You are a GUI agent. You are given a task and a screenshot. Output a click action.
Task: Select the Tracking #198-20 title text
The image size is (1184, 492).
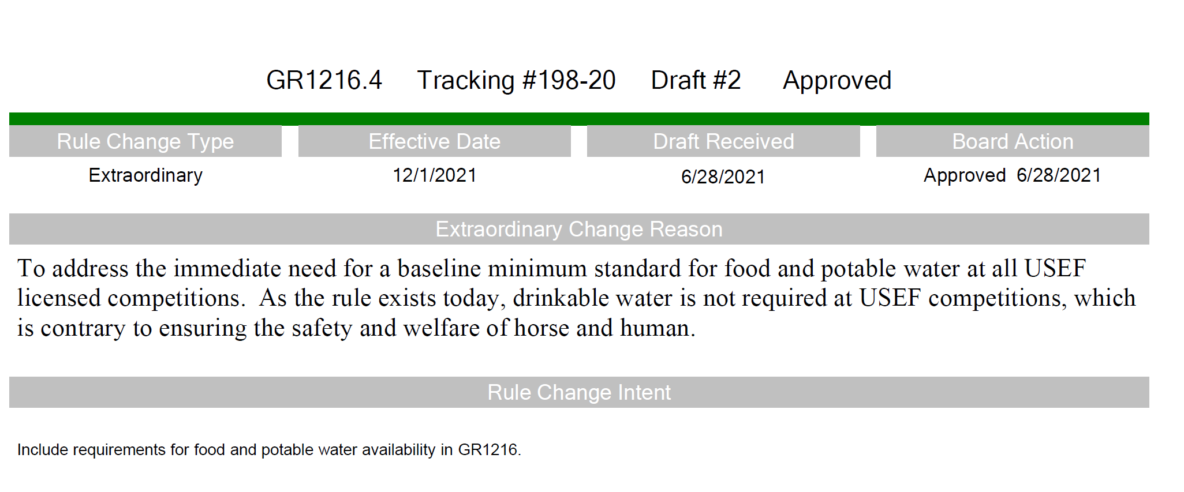[516, 80]
